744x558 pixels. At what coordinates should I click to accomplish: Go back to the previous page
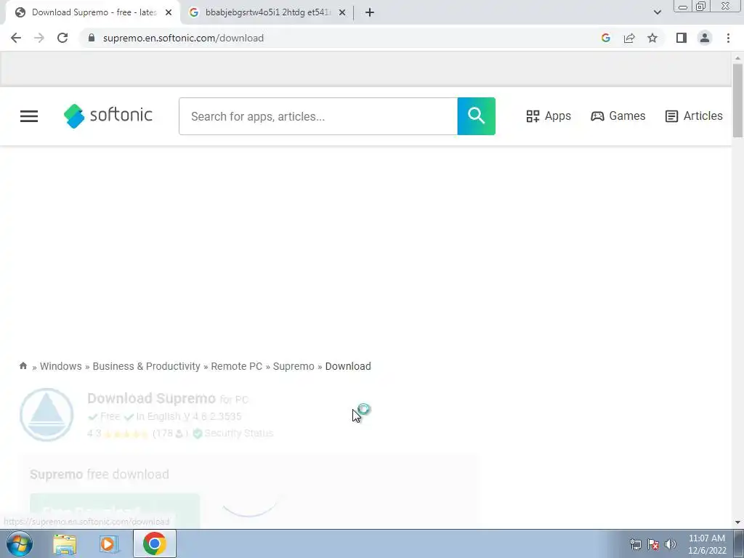(x=16, y=38)
